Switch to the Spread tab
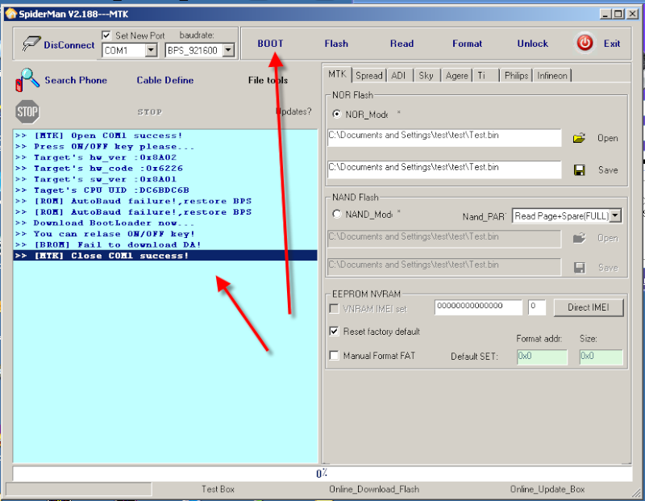 [369, 75]
